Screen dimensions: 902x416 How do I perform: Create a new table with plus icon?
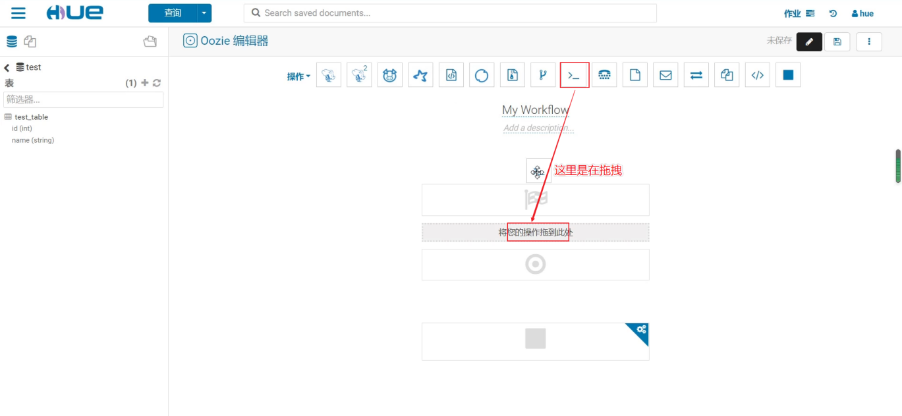point(145,83)
